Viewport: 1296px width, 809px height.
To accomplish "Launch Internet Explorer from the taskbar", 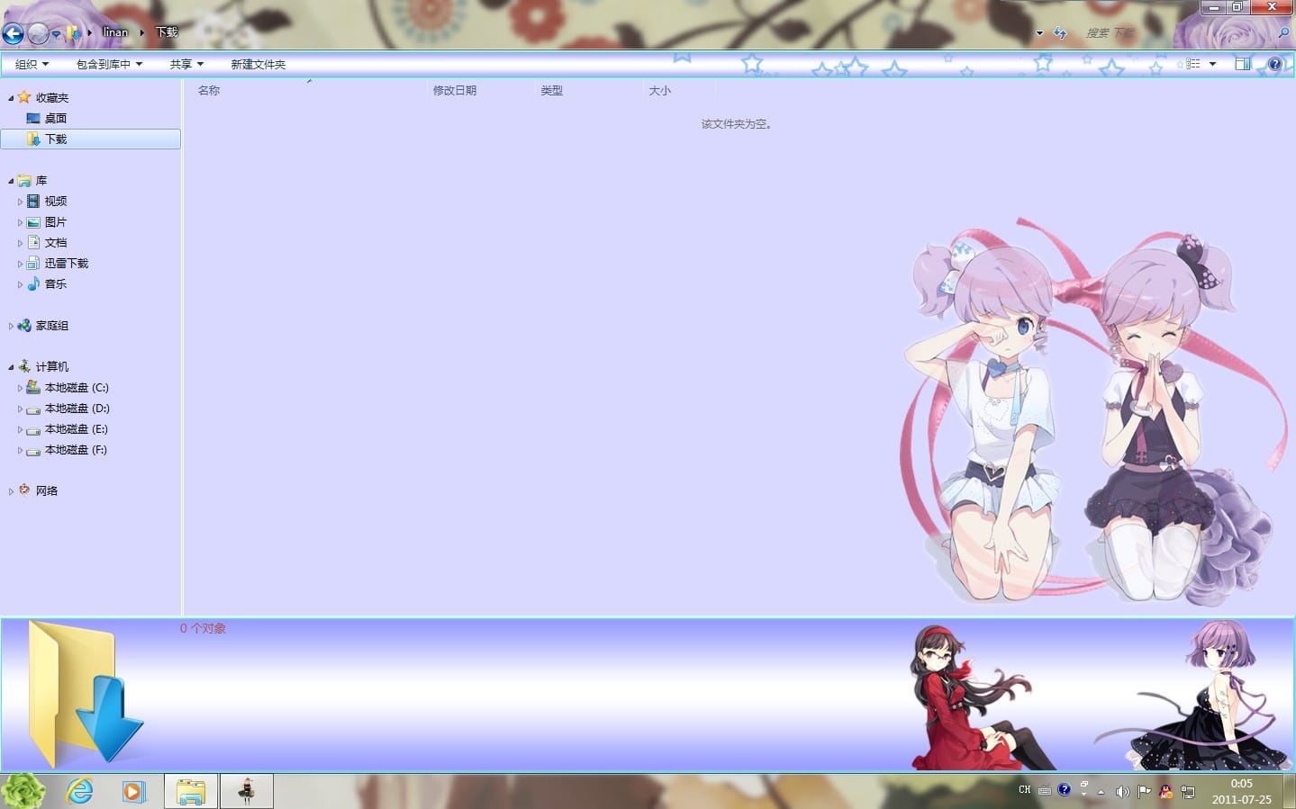I will tap(79, 791).
